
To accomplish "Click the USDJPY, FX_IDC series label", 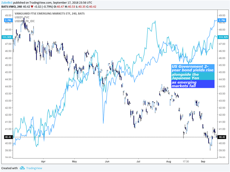I will [25, 21].
